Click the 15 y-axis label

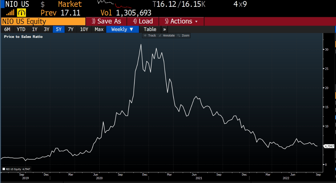(x=326, y=107)
